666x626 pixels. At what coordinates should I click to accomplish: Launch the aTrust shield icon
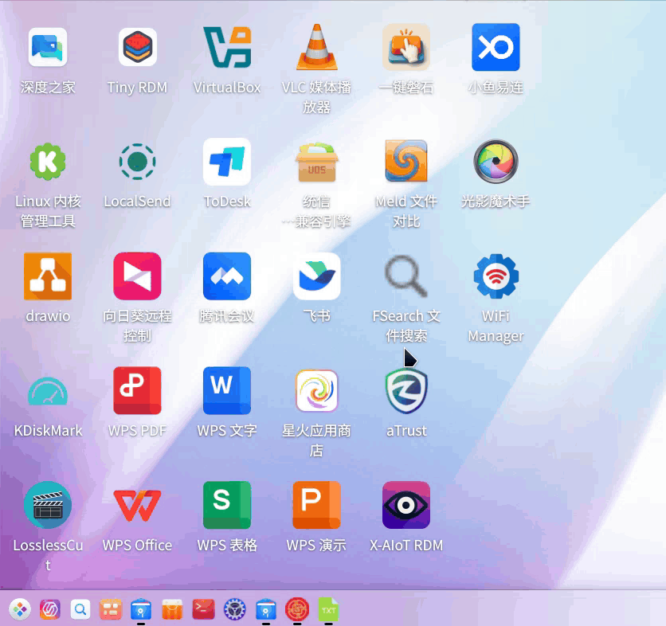pyautogui.click(x=406, y=391)
